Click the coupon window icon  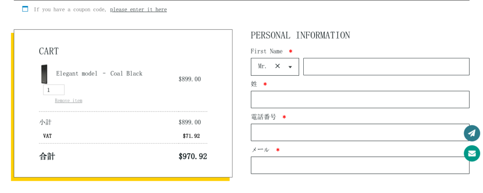pyautogui.click(x=25, y=9)
